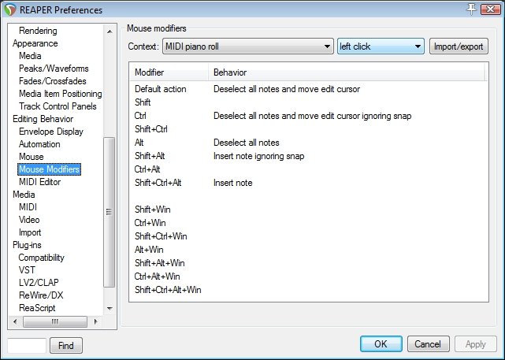The width and height of the screenshot is (505, 360).
Task: Click the tree horizontal scroll left arrow
Action: [x=15, y=321]
